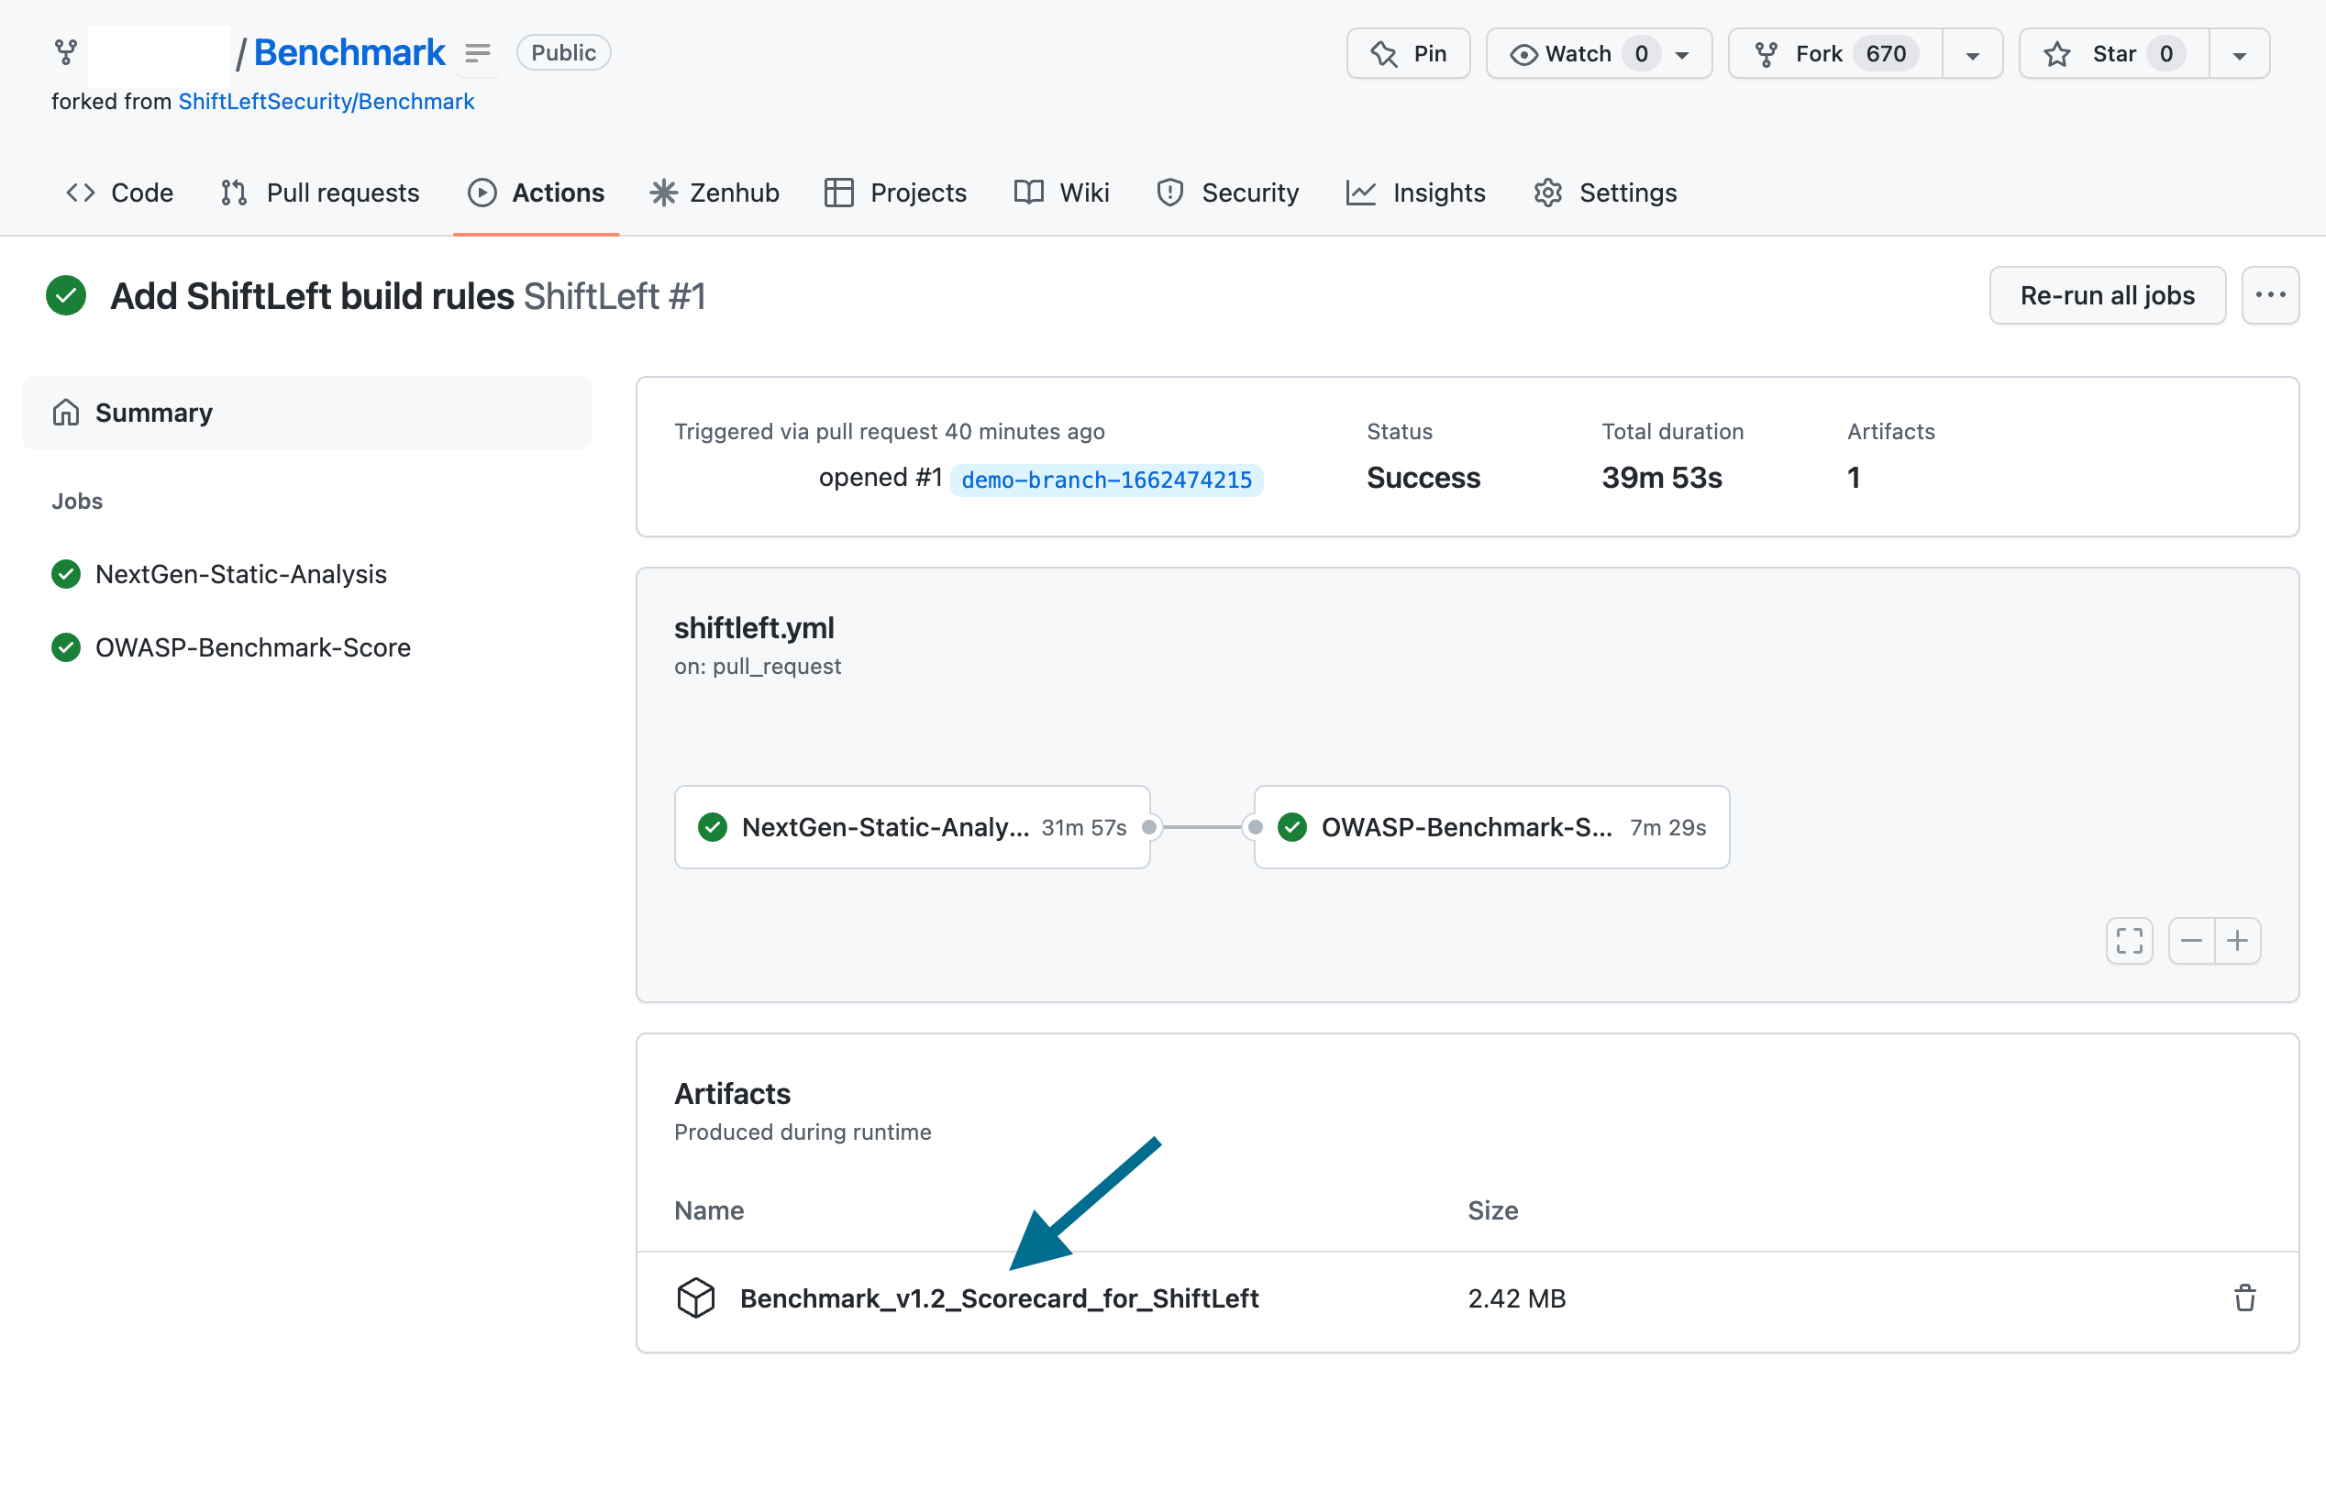
Task: Zoom out the workflow graph
Action: pyautogui.click(x=2191, y=941)
